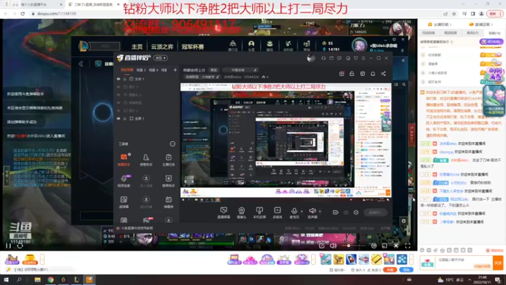
Task: Click the streamer avatar in 直播伴侣 title bar
Action: [311, 58]
